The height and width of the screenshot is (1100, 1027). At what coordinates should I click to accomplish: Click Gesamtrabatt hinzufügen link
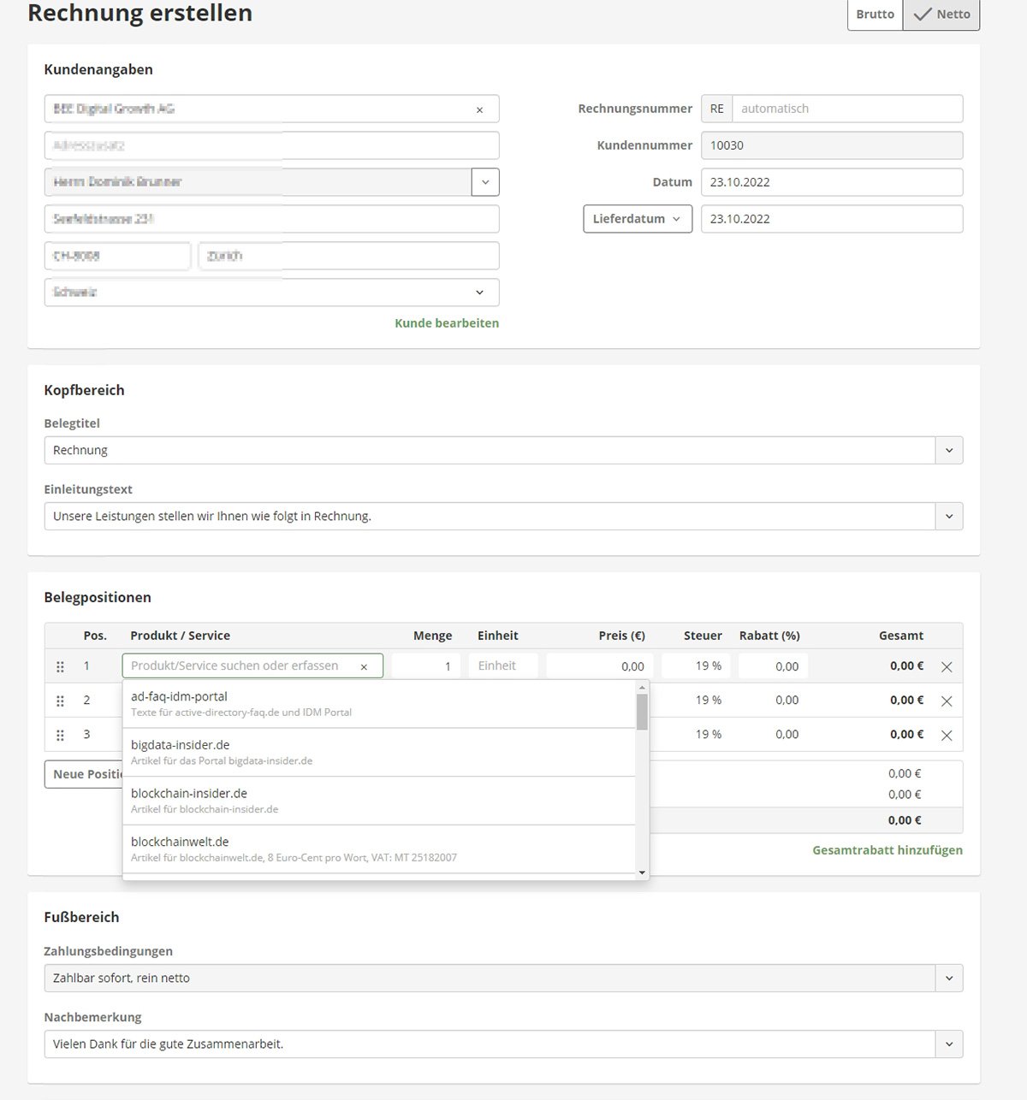pyautogui.click(x=887, y=850)
